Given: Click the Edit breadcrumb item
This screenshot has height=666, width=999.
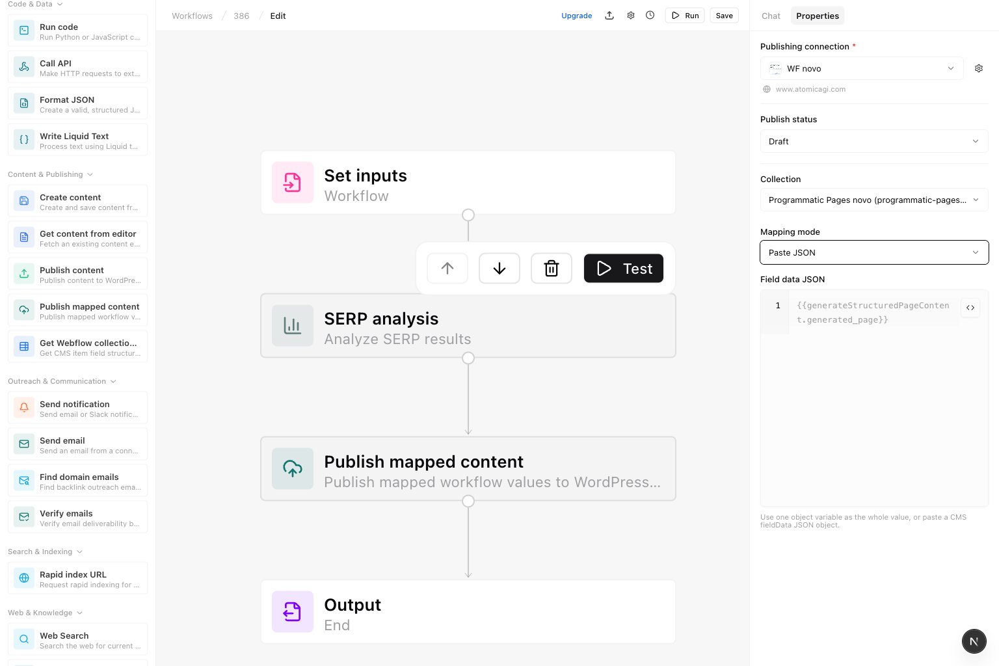Looking at the screenshot, I should pos(278,16).
